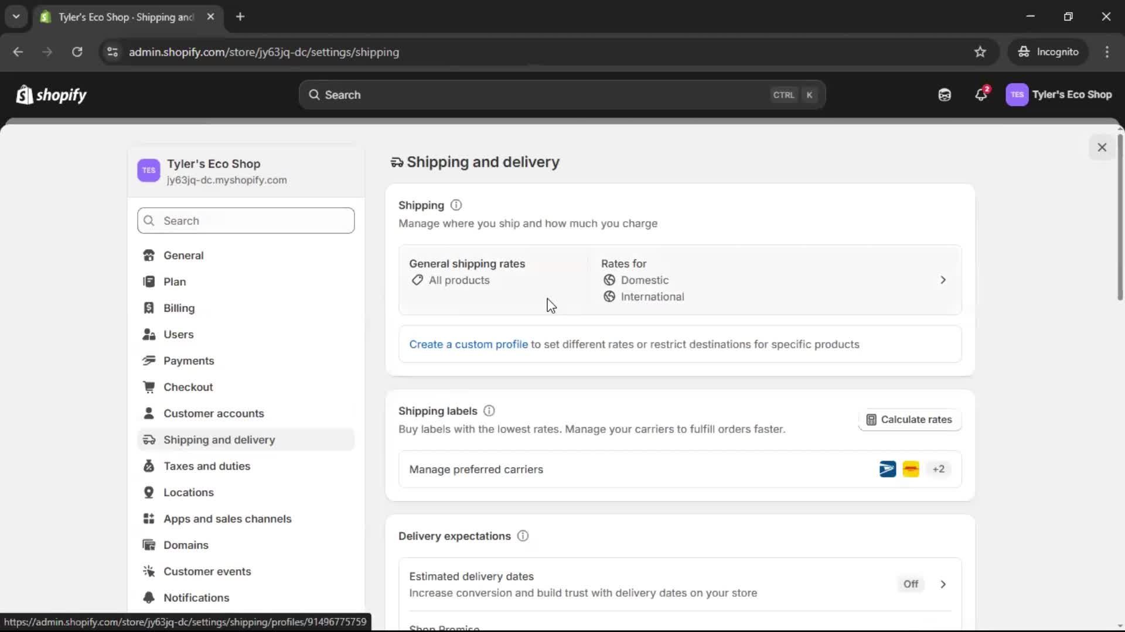Image resolution: width=1125 pixels, height=632 pixels.
Task: Expand Estimated delivery dates chevron
Action: point(943,584)
